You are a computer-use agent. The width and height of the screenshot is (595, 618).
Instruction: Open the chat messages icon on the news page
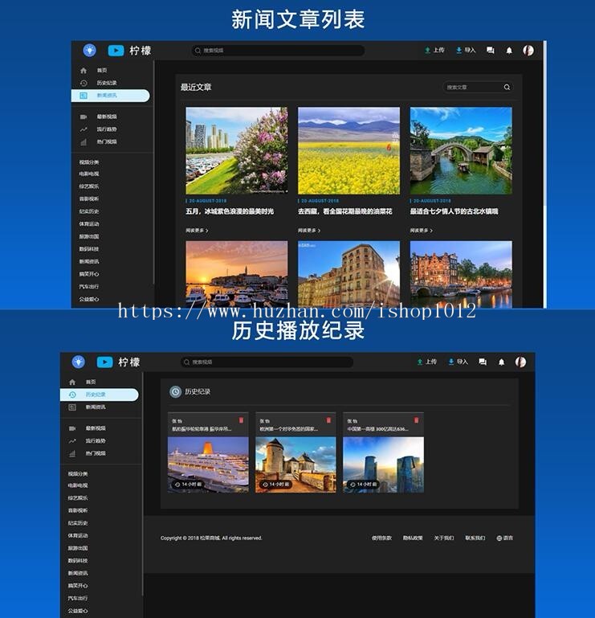(x=491, y=50)
